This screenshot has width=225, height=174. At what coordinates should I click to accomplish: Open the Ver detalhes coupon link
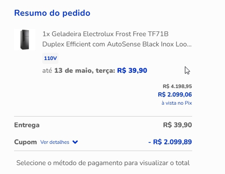tap(55, 142)
